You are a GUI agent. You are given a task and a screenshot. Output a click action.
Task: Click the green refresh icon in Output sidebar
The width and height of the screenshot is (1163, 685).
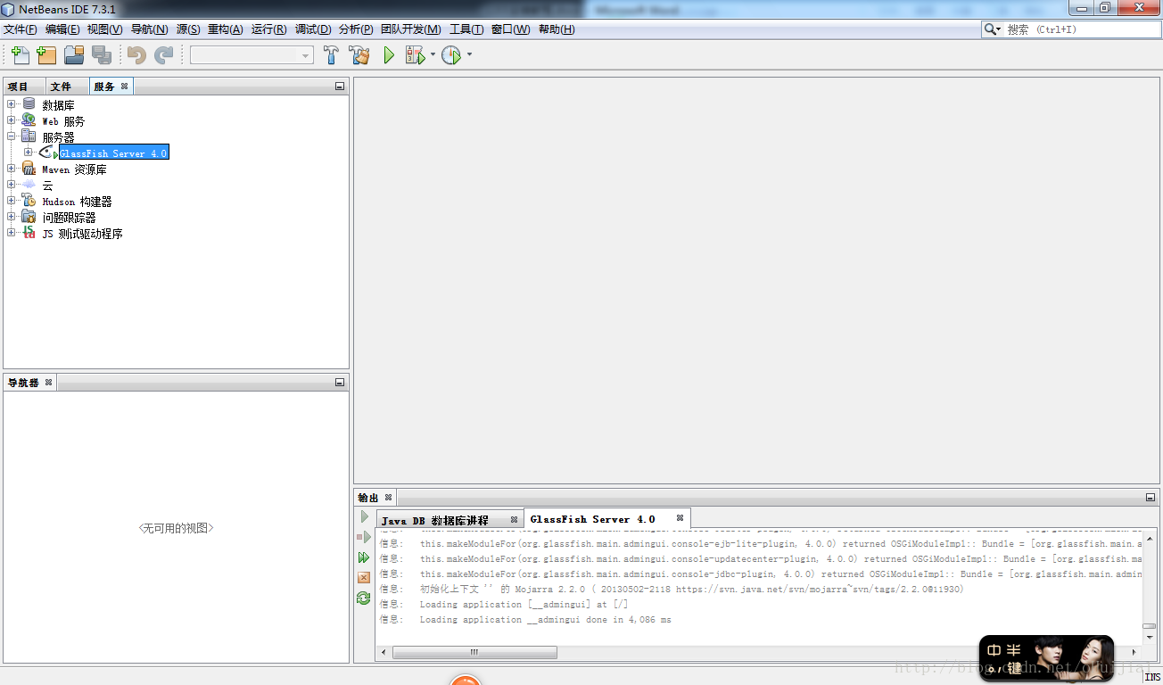point(364,598)
